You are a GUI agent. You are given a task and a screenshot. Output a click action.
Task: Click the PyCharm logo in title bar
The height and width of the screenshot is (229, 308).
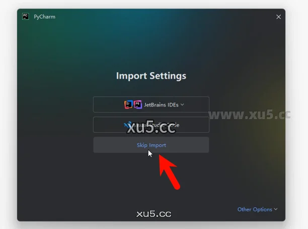tap(26, 16)
